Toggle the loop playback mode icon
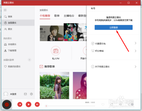This screenshot has width=142, height=111. point(112,104)
